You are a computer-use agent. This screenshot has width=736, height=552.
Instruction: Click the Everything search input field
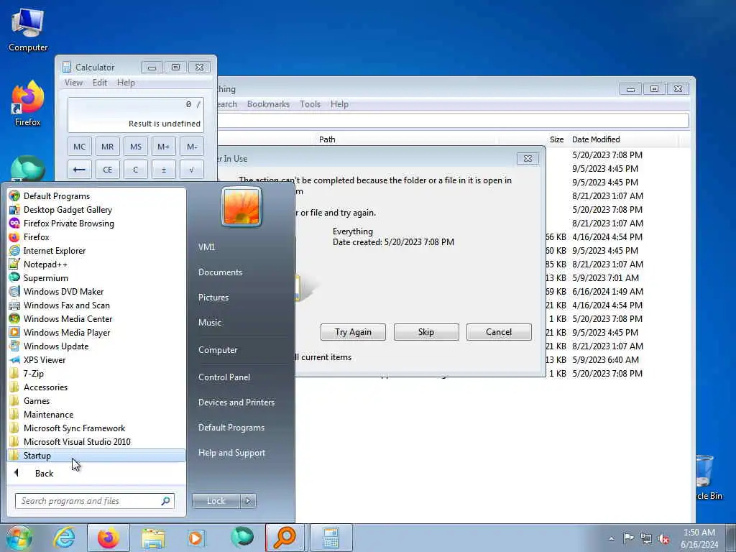(x=453, y=120)
